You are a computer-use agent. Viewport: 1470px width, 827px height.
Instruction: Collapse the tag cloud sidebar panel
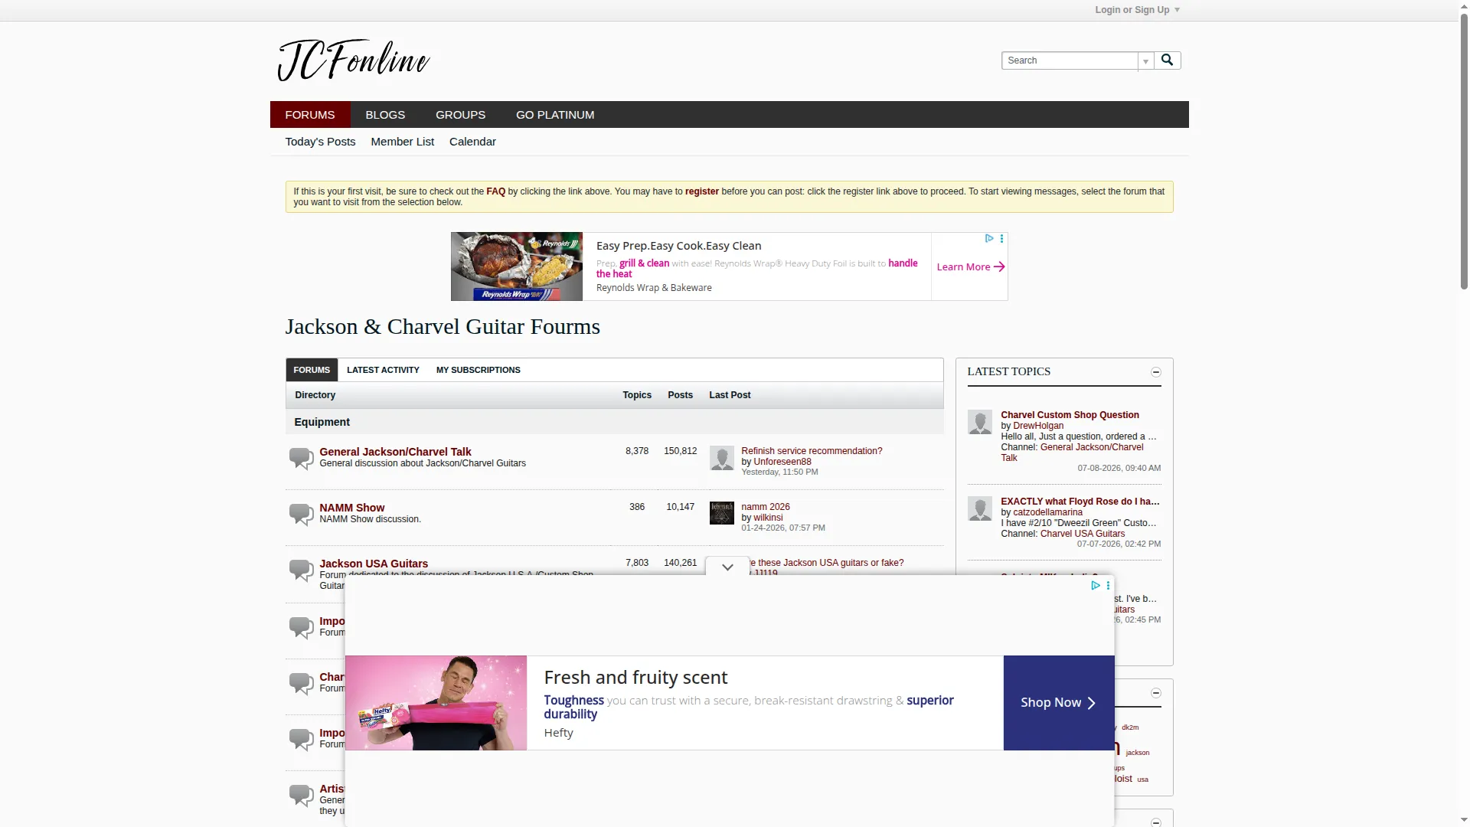tap(1156, 693)
